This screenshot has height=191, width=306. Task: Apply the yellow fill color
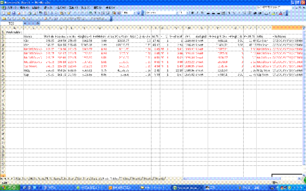[x=273, y=13]
